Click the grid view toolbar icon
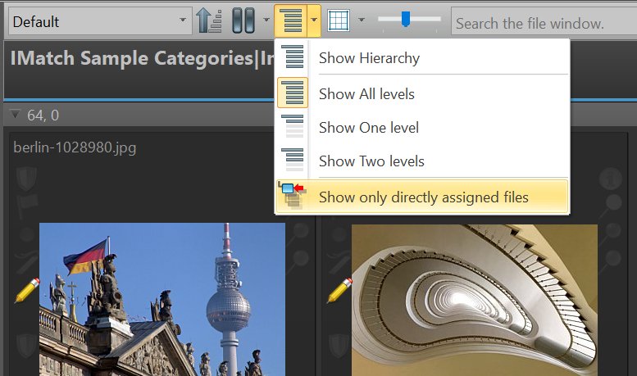 [339, 20]
